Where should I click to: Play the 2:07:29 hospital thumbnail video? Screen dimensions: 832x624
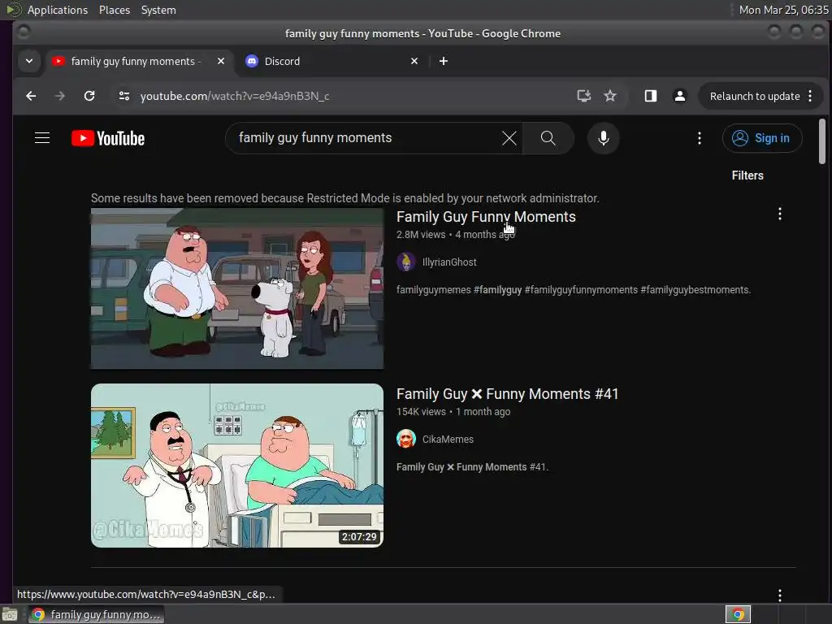(x=237, y=466)
